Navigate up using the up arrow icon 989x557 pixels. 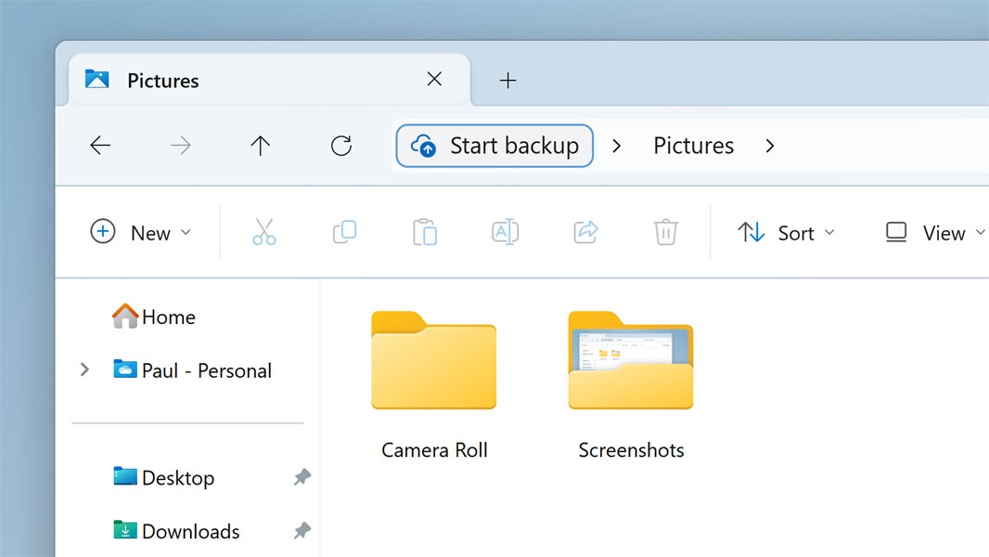261,146
